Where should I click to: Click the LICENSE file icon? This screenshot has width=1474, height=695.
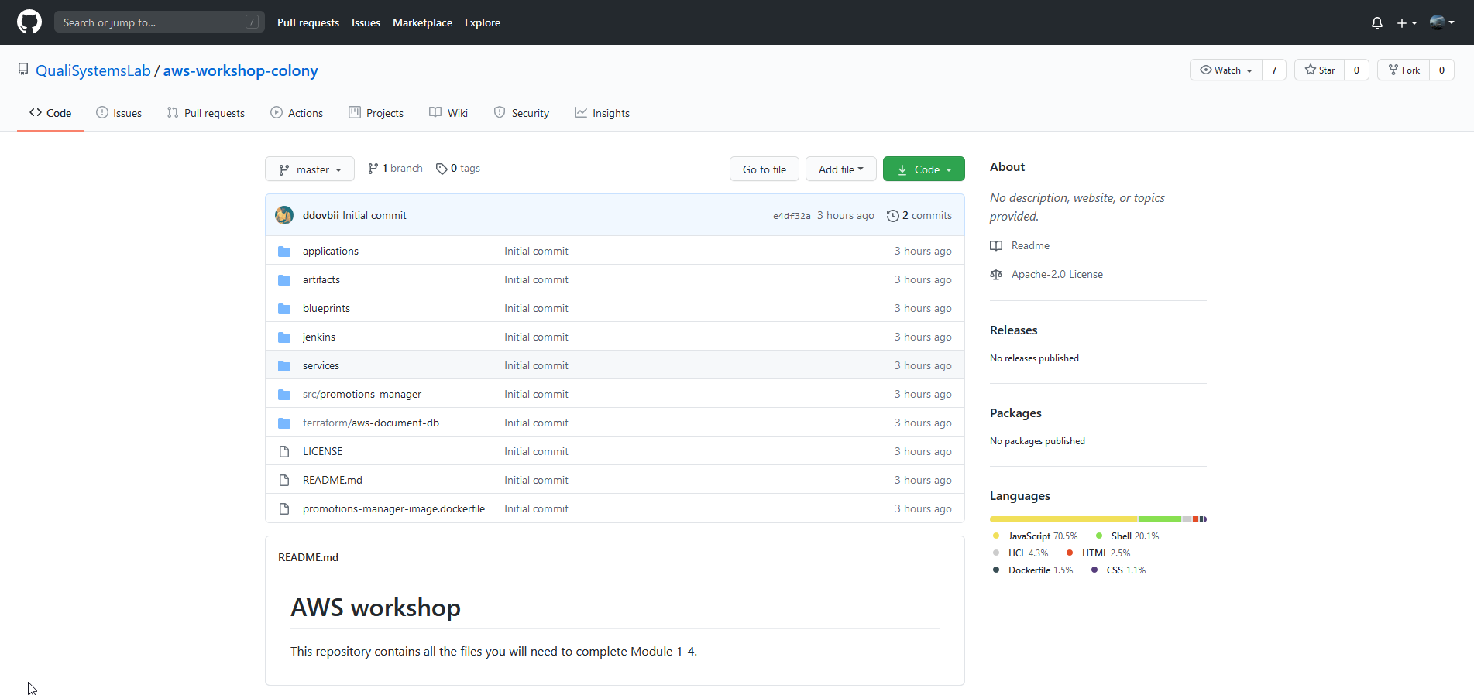point(284,451)
